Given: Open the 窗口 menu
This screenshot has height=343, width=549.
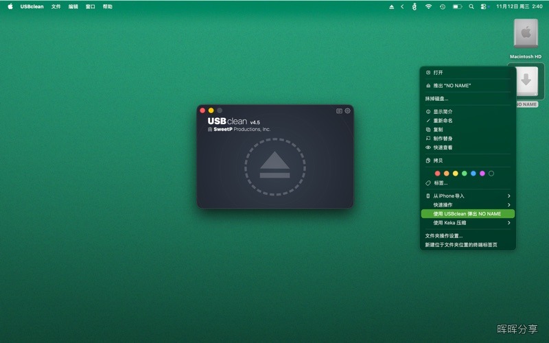Looking at the screenshot, I should pyautogui.click(x=91, y=7).
